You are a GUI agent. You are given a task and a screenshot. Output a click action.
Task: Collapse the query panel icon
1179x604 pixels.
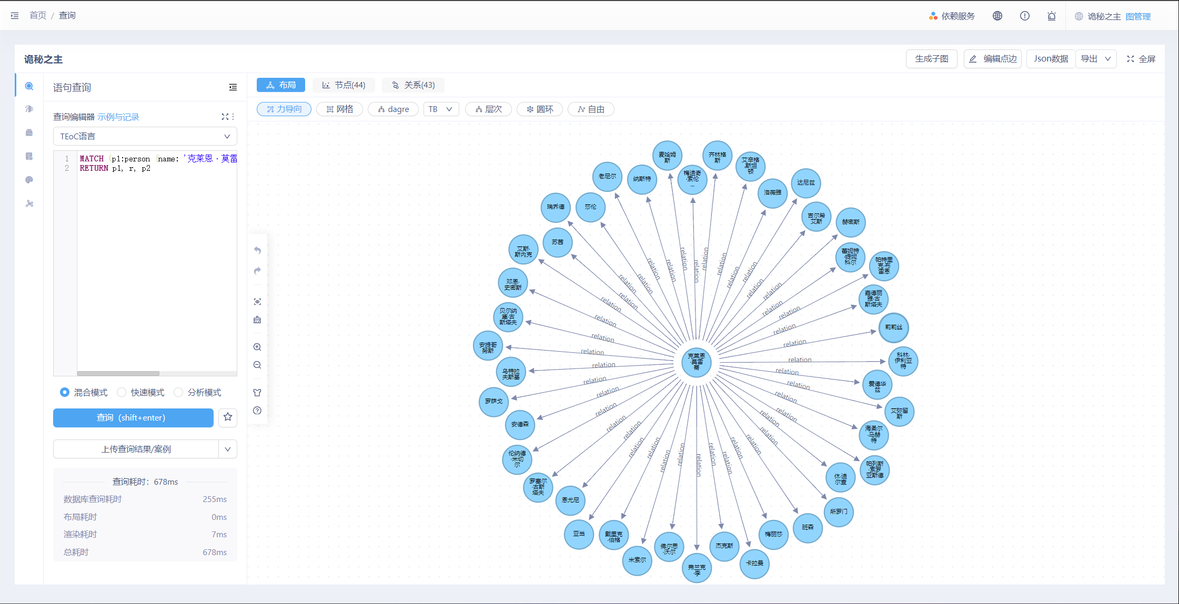pyautogui.click(x=233, y=87)
